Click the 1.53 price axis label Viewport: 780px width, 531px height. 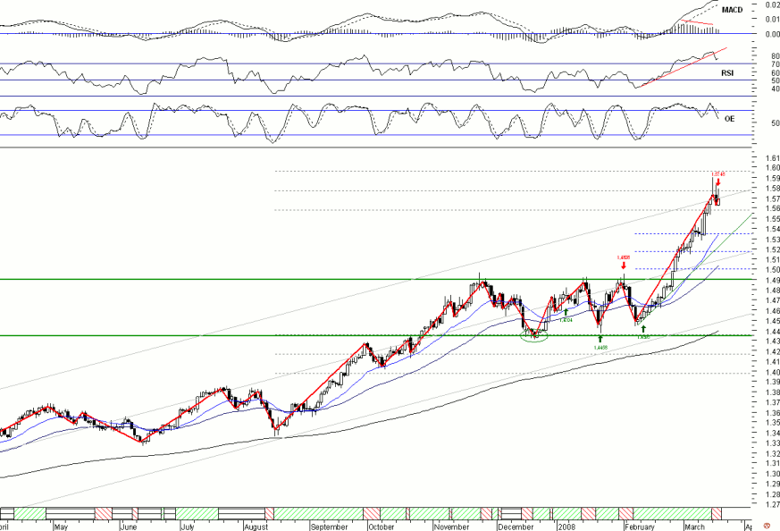[773, 240]
